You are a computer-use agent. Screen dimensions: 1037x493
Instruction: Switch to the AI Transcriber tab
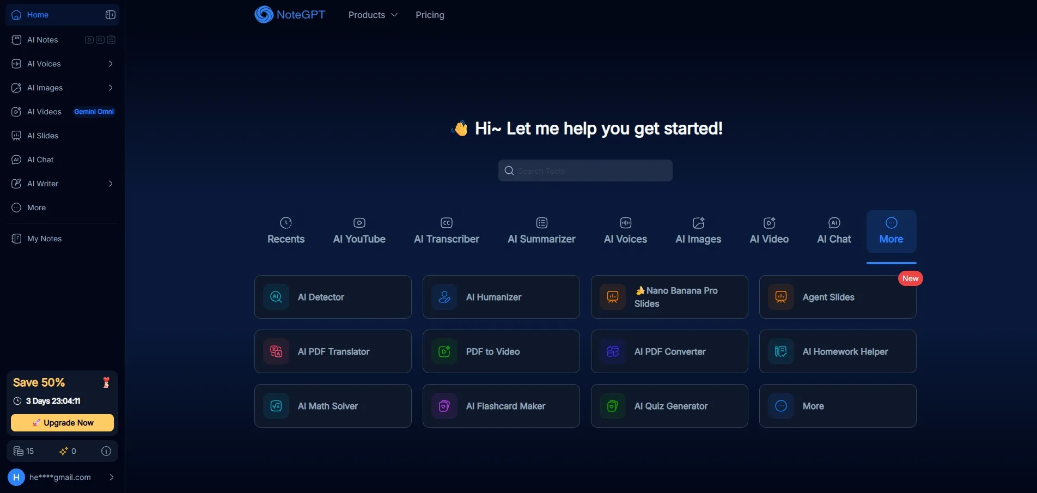[447, 231]
